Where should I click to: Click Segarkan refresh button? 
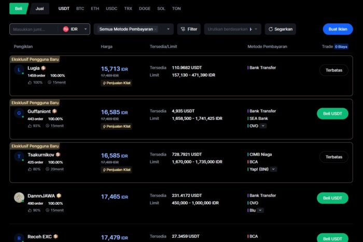click(281, 29)
